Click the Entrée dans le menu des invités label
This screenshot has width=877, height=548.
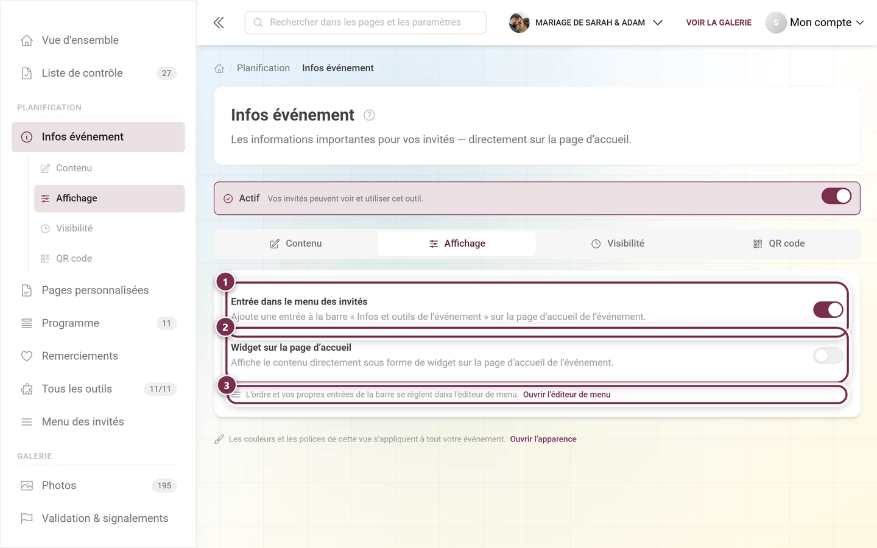click(299, 301)
